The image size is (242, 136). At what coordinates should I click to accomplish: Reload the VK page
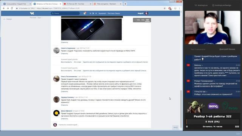click(x=12, y=8)
